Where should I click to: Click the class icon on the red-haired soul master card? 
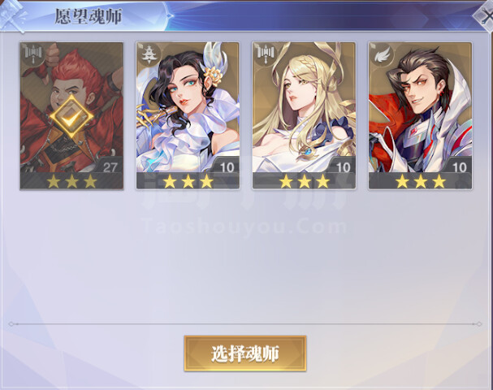point(32,53)
